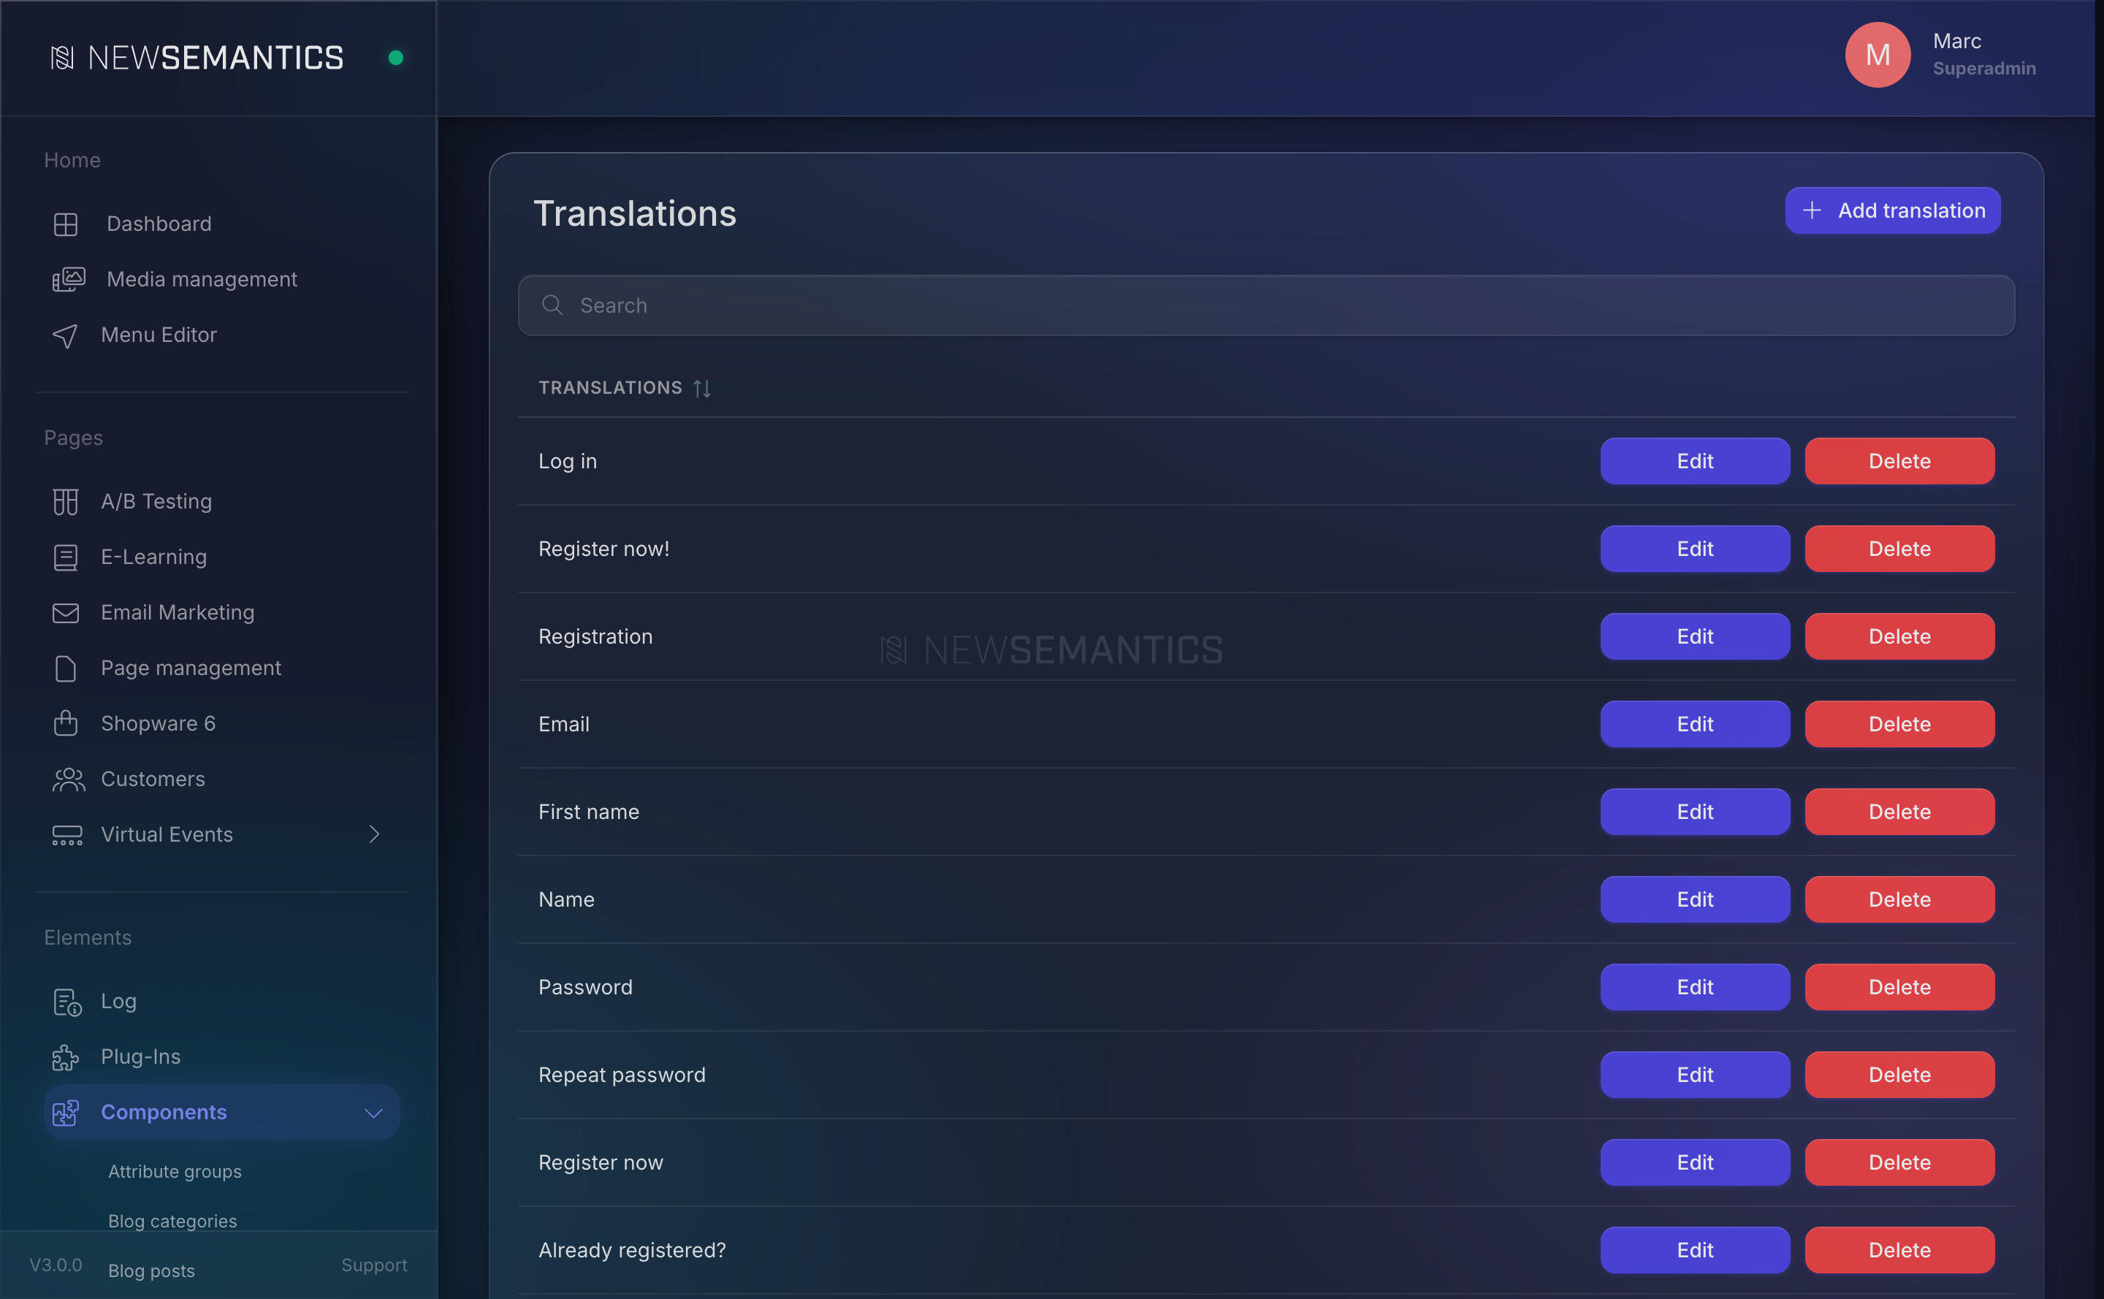
Task: Focus the translations Search field
Action: point(1266,305)
